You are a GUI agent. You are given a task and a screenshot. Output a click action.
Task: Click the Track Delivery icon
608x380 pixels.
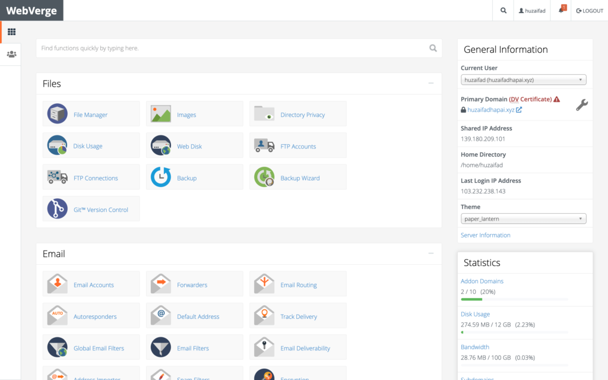coord(264,316)
